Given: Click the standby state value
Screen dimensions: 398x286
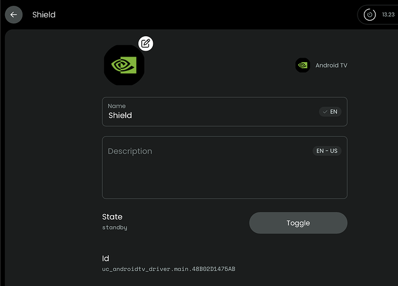Looking at the screenshot, I should (114, 228).
